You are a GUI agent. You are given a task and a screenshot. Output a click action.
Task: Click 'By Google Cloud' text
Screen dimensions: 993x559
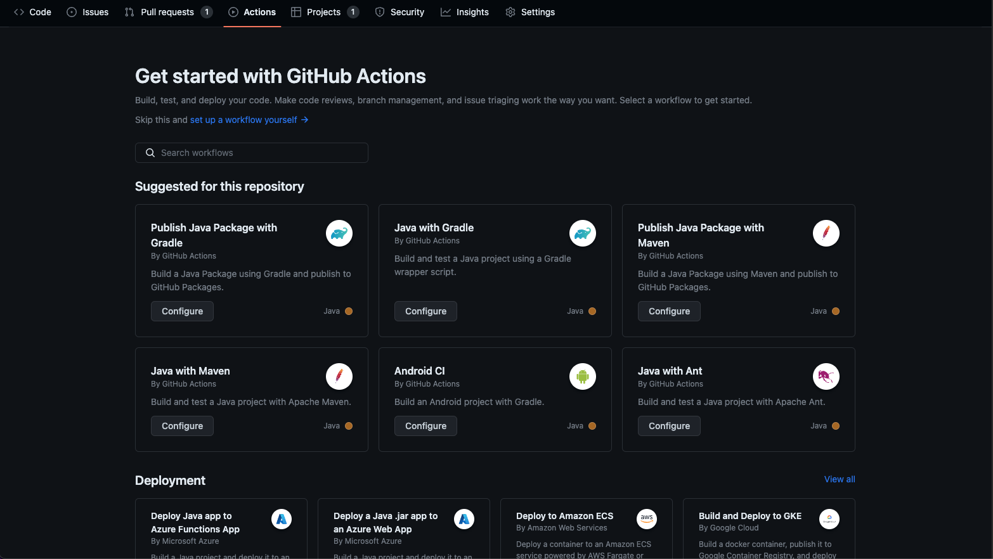(x=729, y=528)
